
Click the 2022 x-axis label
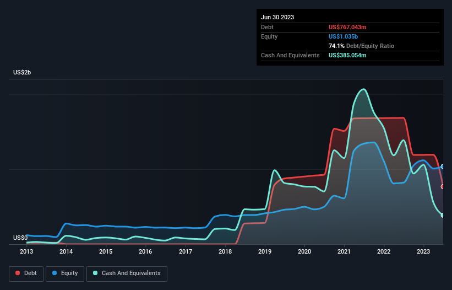tap(384, 251)
